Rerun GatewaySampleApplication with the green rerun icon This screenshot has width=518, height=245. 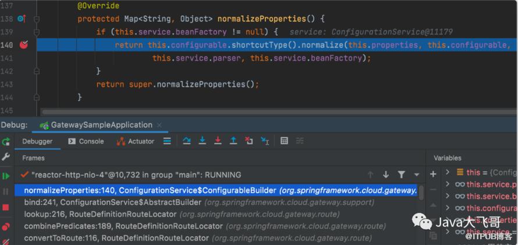(x=6, y=142)
